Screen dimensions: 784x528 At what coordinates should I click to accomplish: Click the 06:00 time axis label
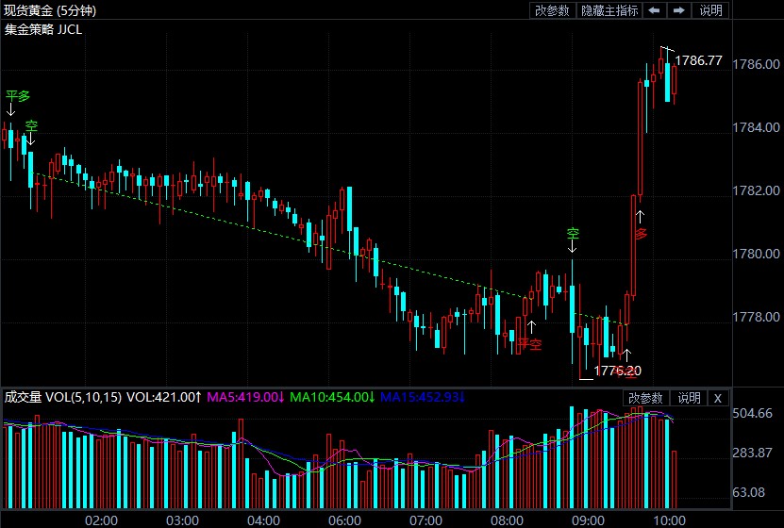[x=344, y=520]
